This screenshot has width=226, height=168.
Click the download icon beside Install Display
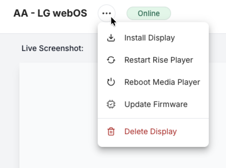111,38
